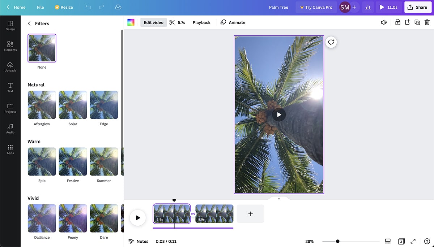Screen dimensions: 434x247
Task: Delete the video with the trash icon
Action: (x=427, y=22)
